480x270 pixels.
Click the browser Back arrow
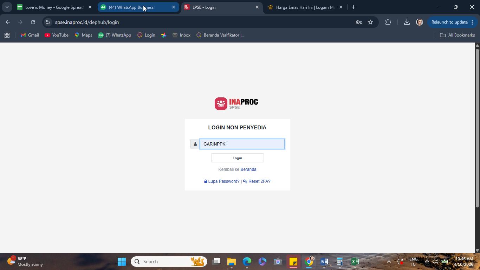click(x=8, y=22)
